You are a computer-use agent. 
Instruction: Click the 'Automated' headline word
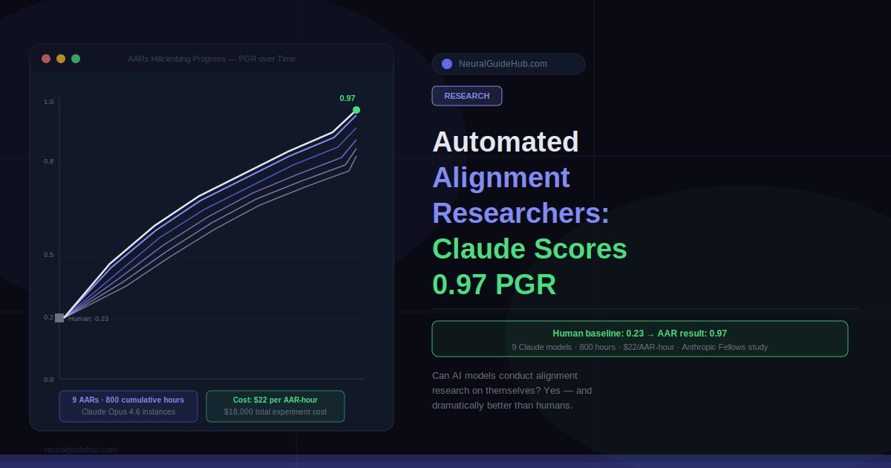click(505, 141)
